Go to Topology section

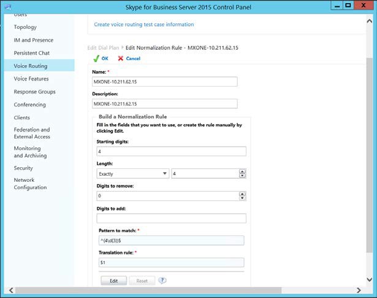point(25,27)
